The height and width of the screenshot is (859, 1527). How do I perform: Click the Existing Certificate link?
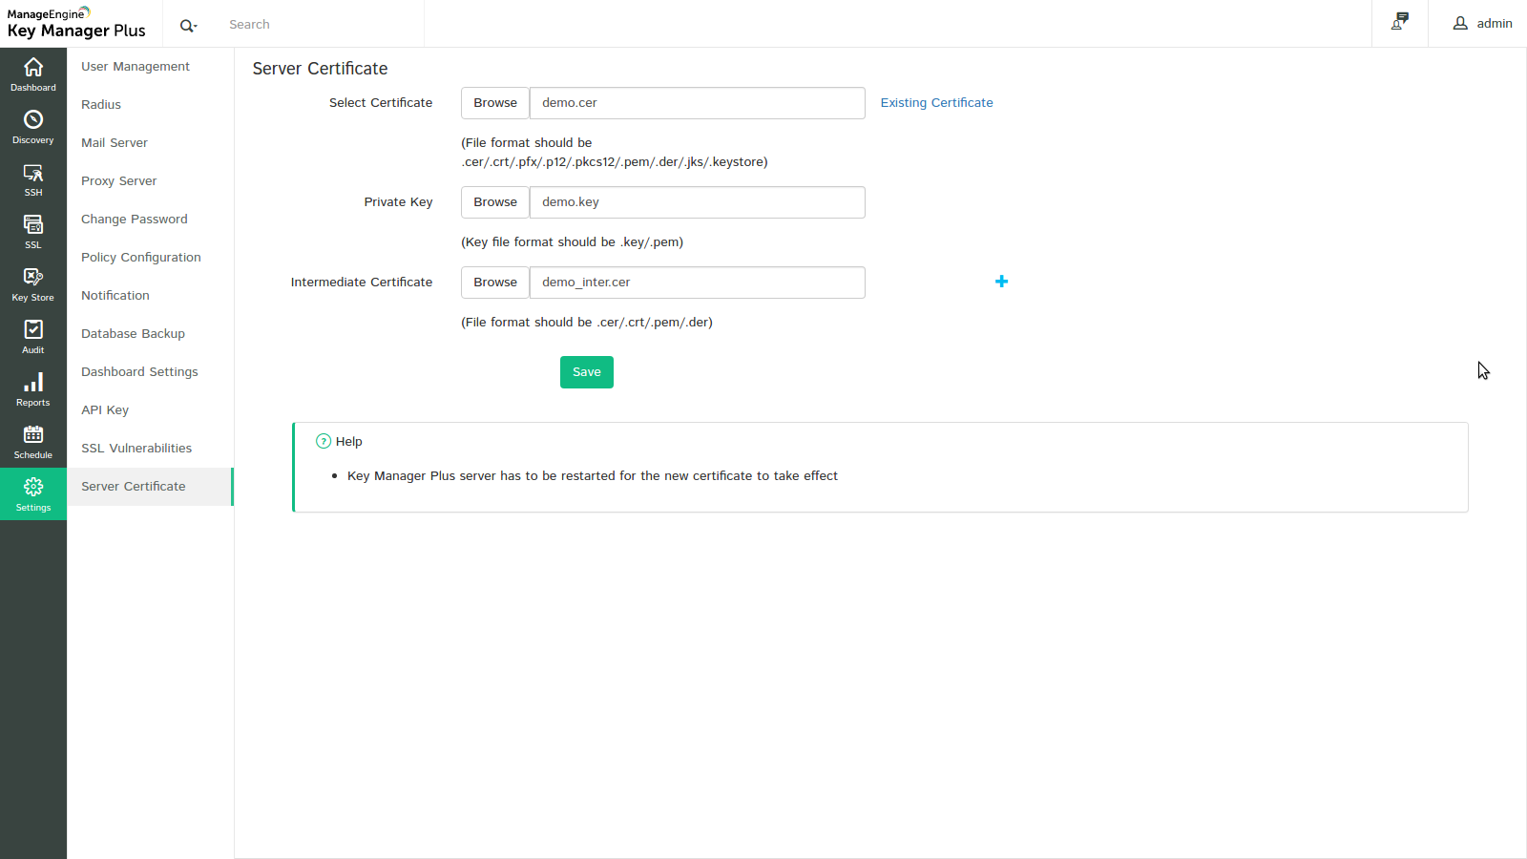point(936,103)
